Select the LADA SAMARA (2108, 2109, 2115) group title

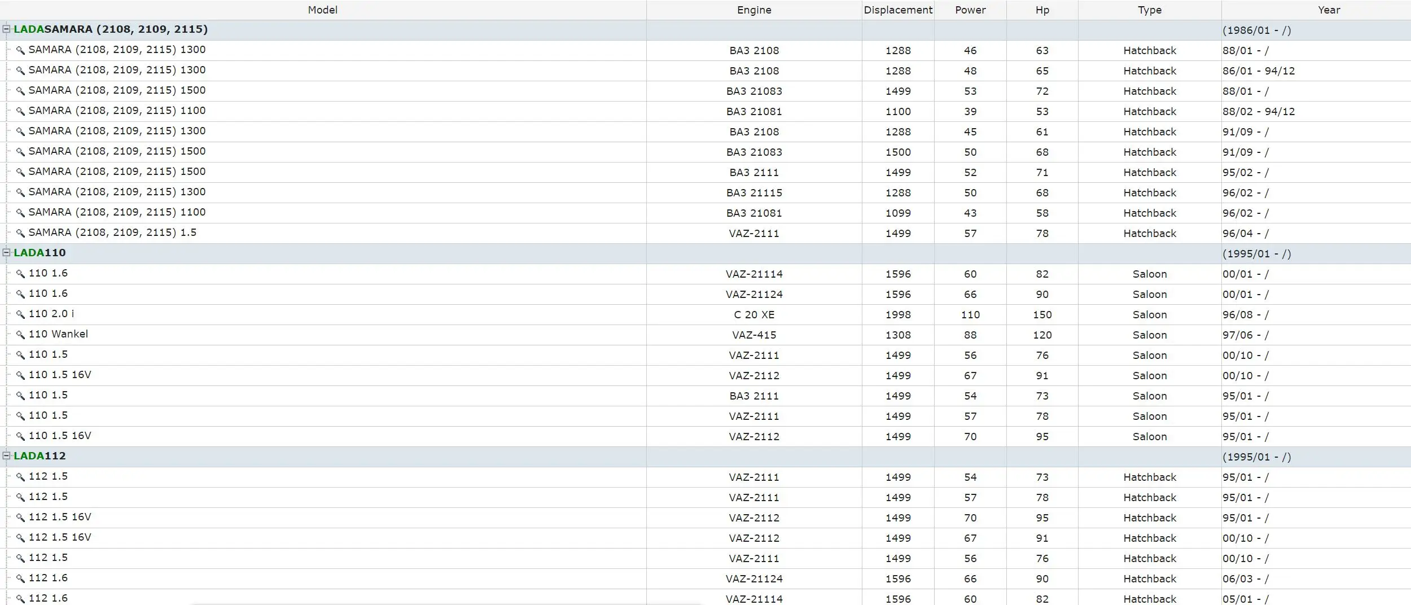point(111,29)
